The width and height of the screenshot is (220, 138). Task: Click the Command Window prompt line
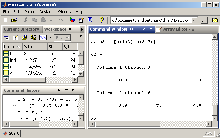(x=150, y=118)
